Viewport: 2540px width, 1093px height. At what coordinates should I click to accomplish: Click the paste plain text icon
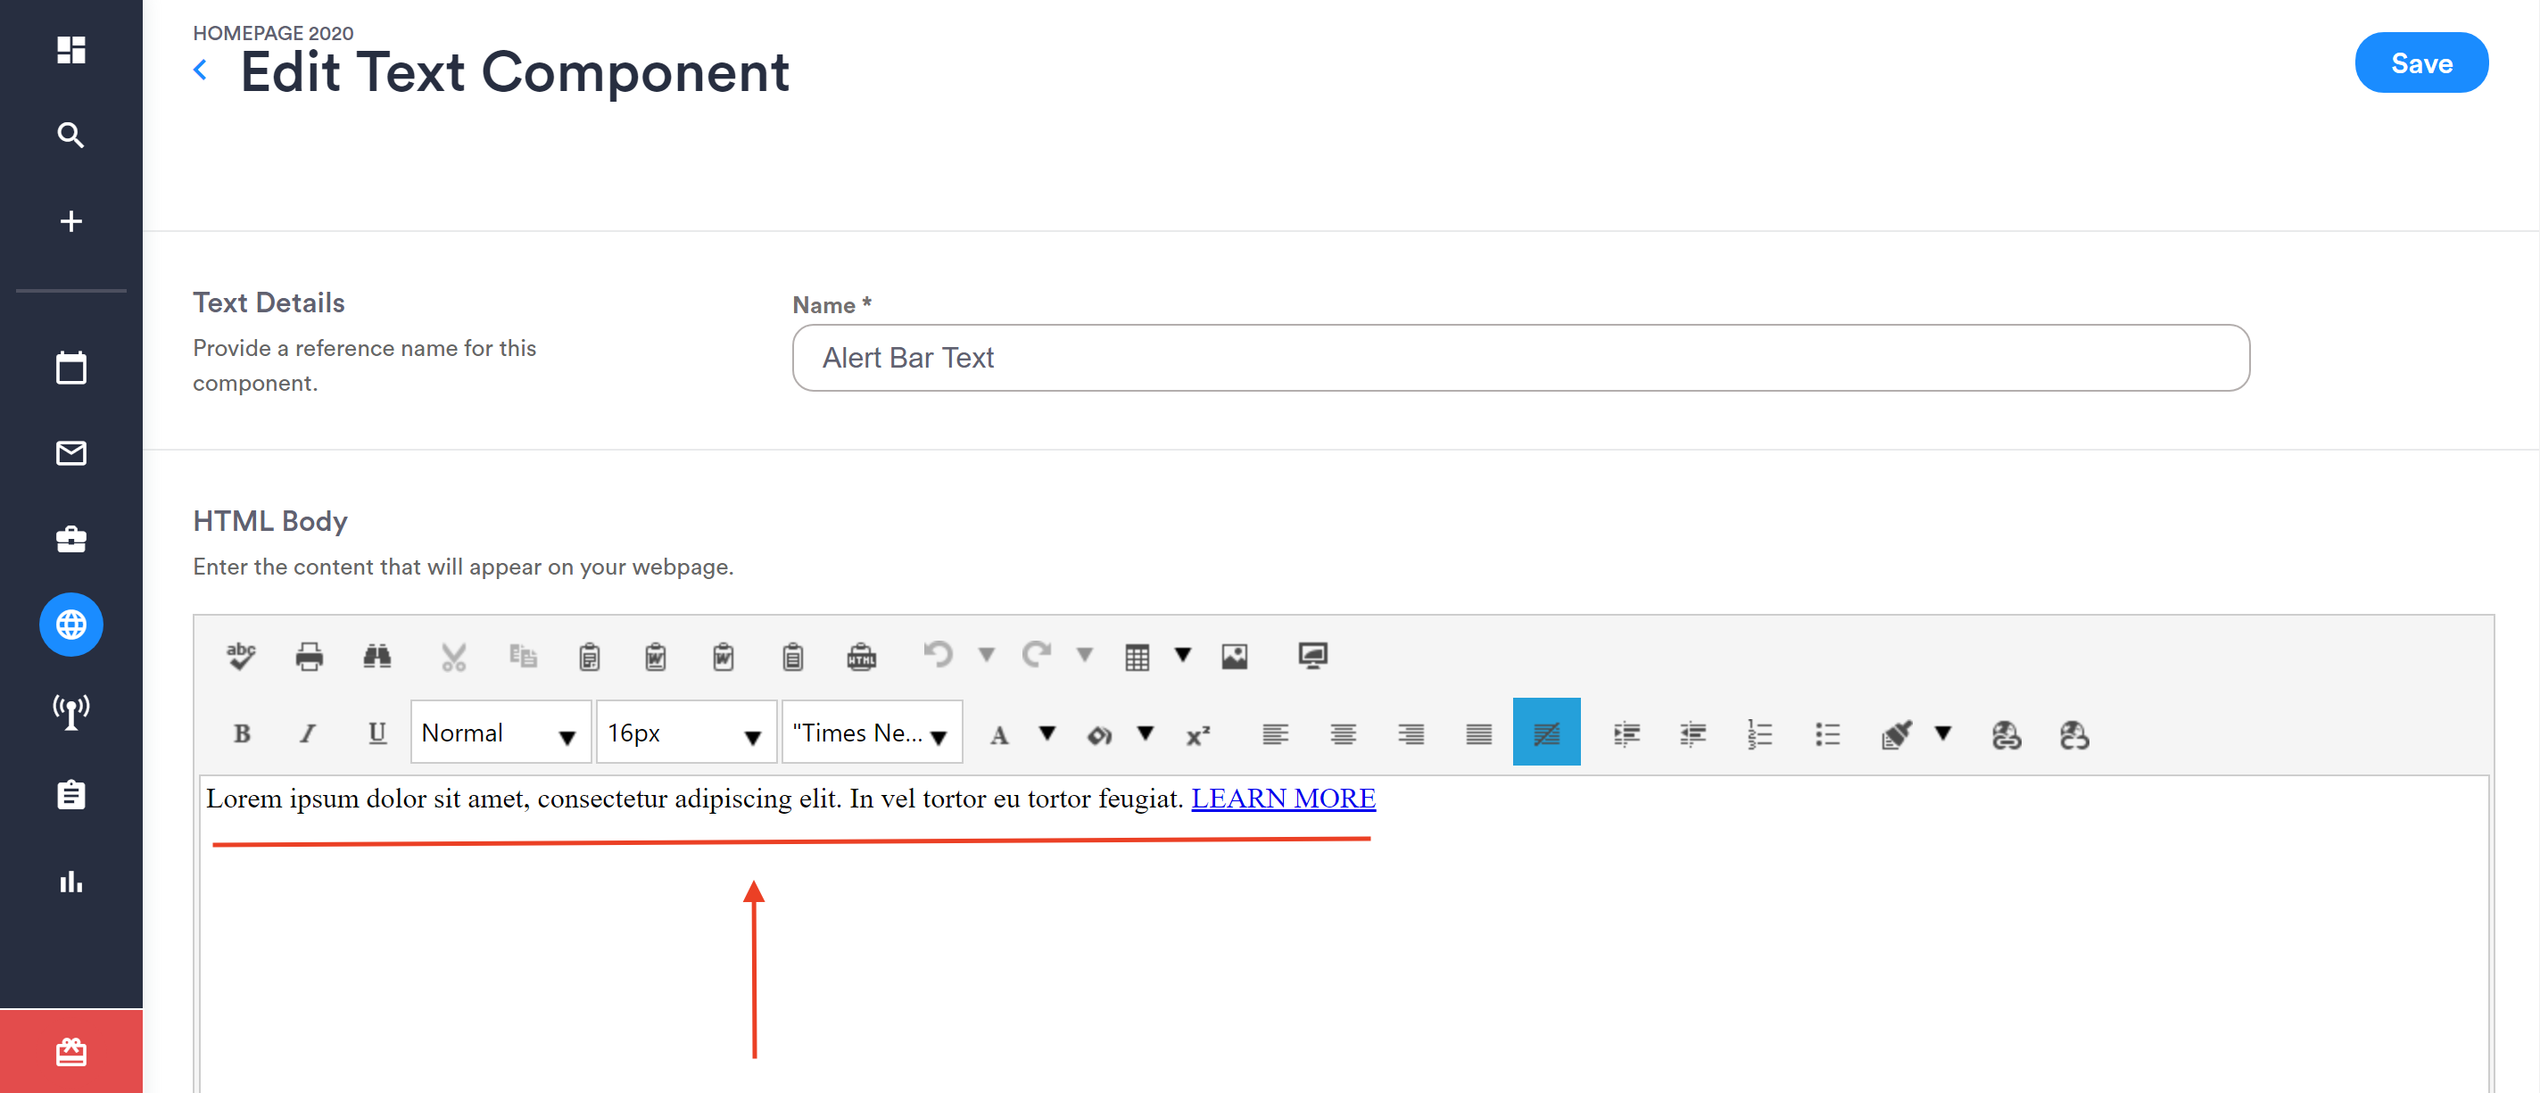pos(793,656)
